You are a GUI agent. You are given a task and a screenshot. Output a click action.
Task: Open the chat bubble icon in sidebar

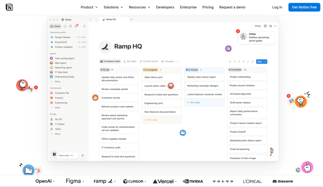coord(65,26)
